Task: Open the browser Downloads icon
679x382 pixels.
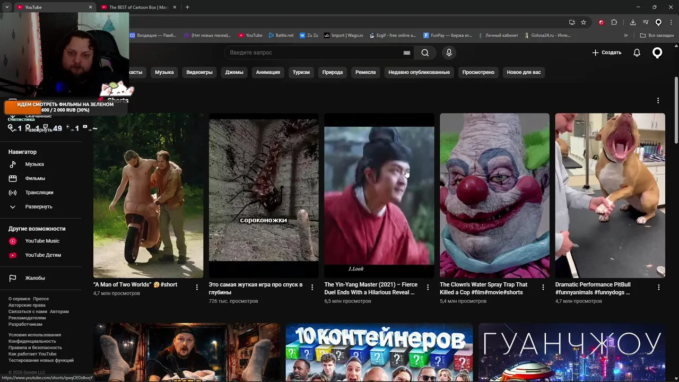Action: [x=633, y=22]
